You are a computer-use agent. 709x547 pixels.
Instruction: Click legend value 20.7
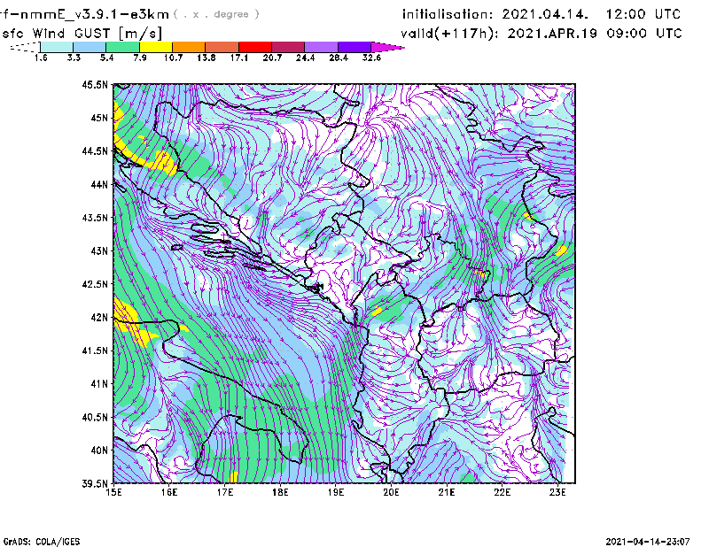(x=272, y=58)
